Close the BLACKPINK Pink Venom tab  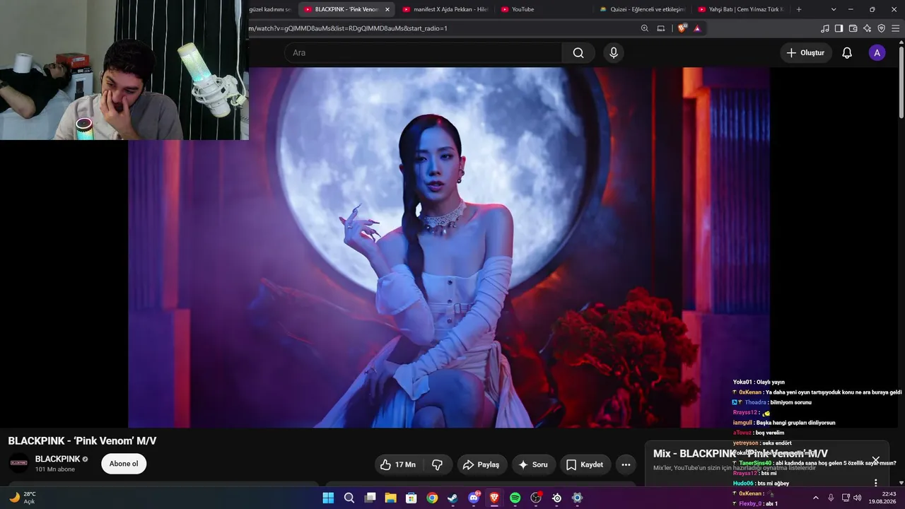[387, 9]
